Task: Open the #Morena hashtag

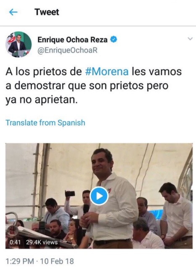Action: pyautogui.click(x=107, y=71)
